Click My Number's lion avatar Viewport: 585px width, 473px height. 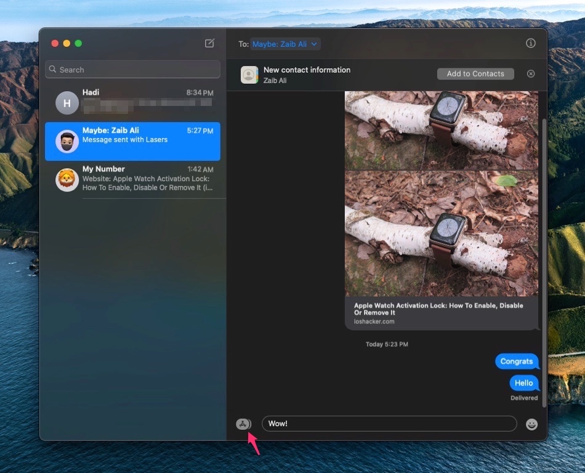pos(67,180)
